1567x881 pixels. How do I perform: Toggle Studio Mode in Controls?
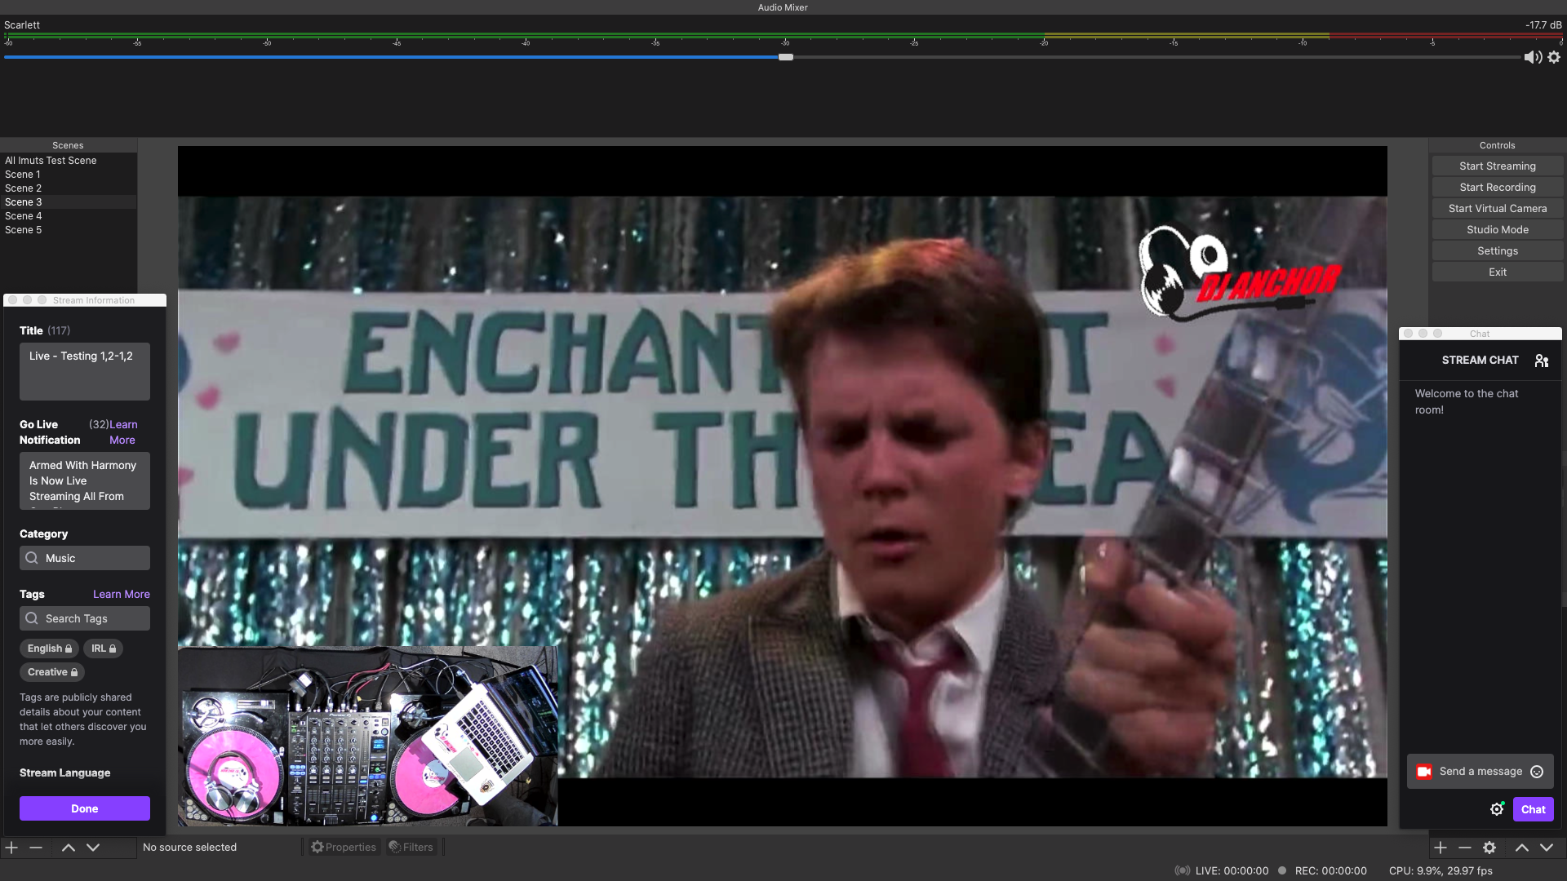tap(1498, 229)
